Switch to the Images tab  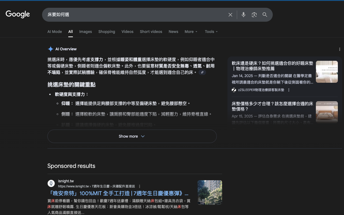pyautogui.click(x=85, y=32)
